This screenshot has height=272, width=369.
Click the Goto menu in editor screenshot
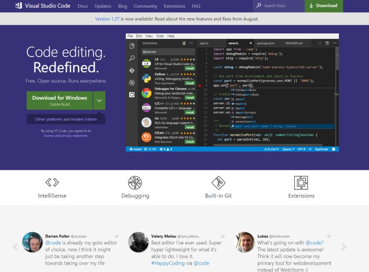click(160, 36)
